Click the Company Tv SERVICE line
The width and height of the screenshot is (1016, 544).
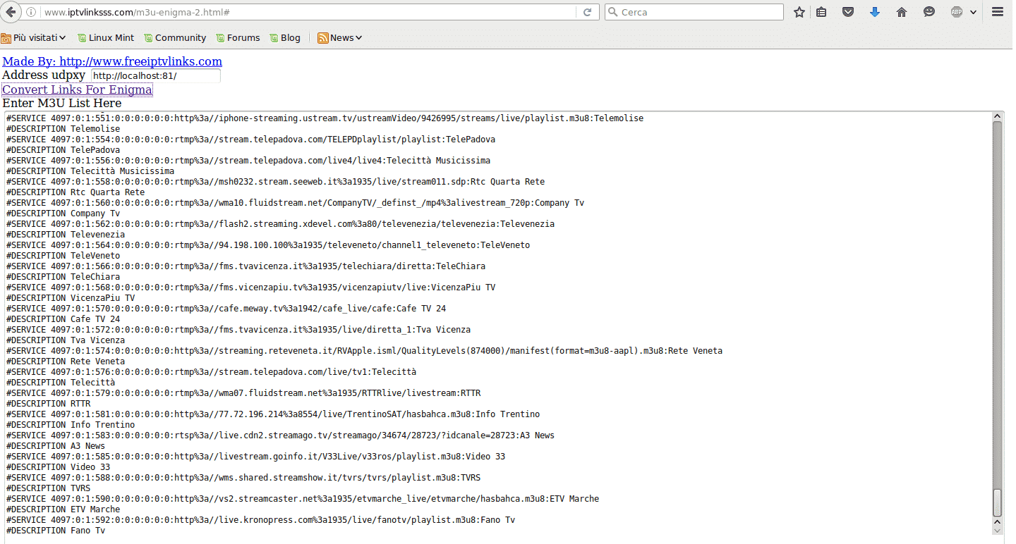tap(295, 203)
